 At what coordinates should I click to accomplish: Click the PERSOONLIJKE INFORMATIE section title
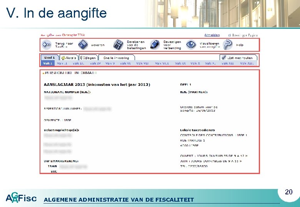point(71,73)
